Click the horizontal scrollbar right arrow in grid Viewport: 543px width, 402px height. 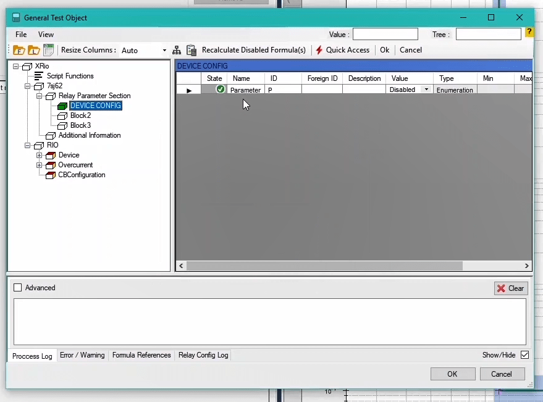tap(527, 266)
